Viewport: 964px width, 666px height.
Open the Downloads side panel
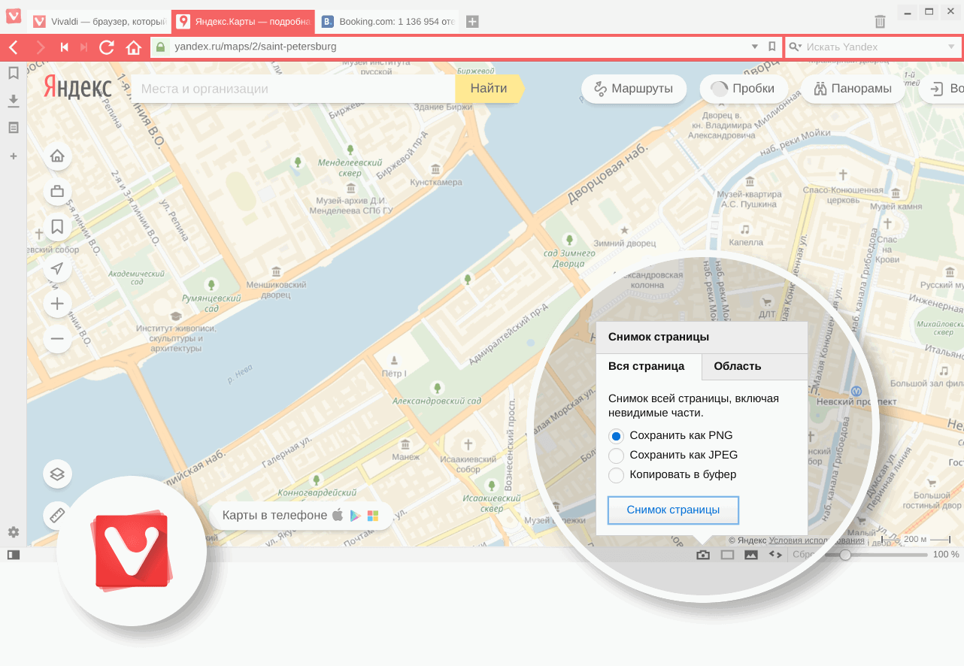(13, 101)
